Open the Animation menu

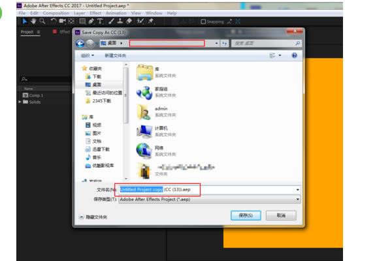pyautogui.click(x=116, y=13)
